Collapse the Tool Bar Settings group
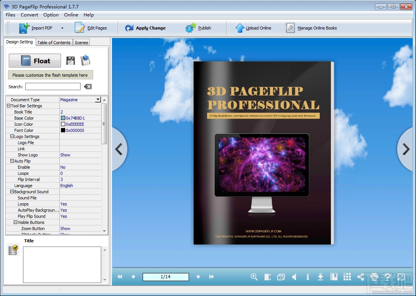 tap(8, 105)
